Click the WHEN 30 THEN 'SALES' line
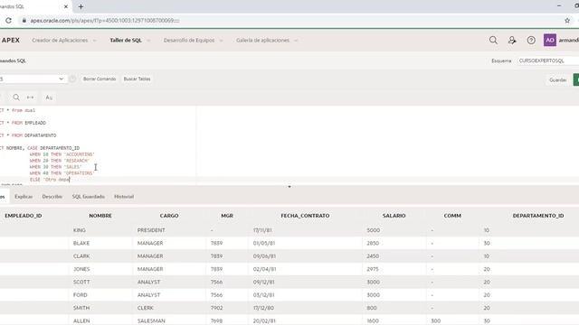 point(56,167)
